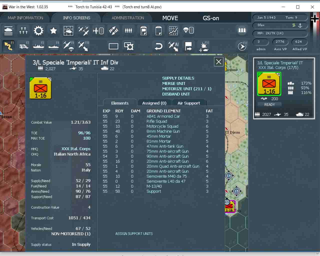This screenshot has width=320, height=256.
Task: Open the order of battle tank list icon
Action: coord(8,30)
